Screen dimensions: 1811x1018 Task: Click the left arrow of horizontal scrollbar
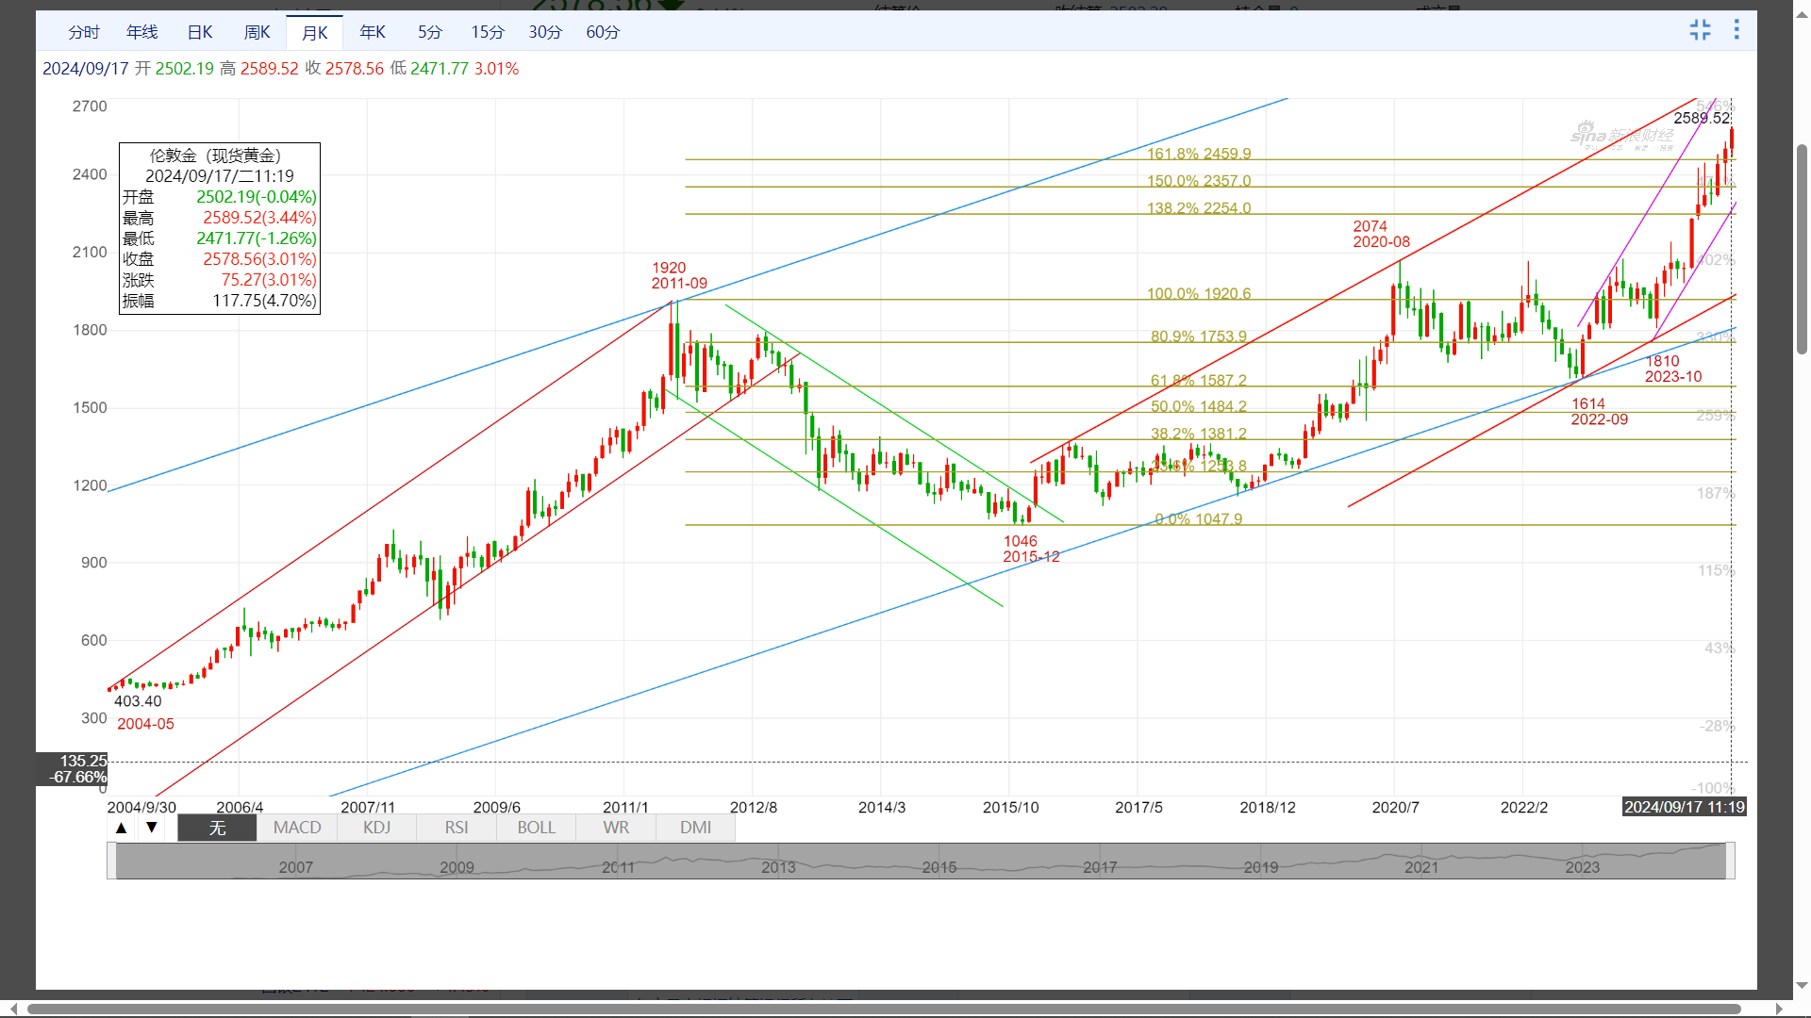12,1009
